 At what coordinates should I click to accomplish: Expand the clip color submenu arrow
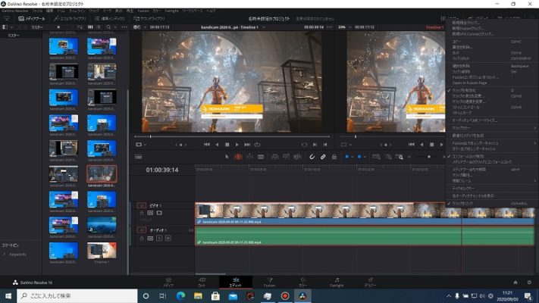(535, 128)
